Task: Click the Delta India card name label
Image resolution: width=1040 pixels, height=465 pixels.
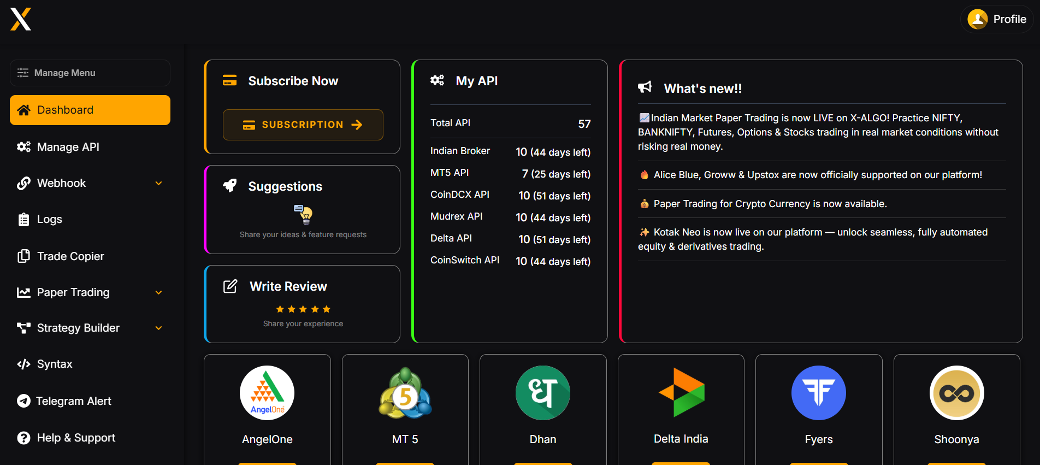Action: pos(681,439)
